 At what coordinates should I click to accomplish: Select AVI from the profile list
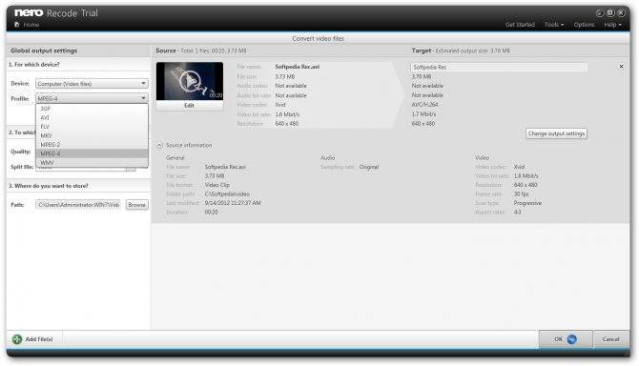click(92, 117)
